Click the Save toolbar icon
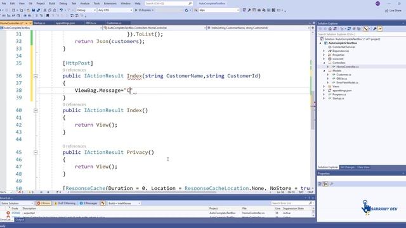The height and width of the screenshot is (228, 406). coord(34,10)
